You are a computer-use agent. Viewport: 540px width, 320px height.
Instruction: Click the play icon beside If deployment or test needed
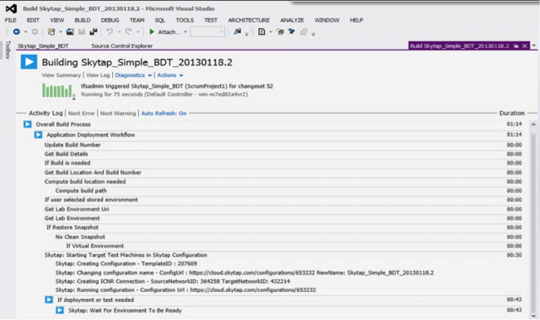pos(49,300)
